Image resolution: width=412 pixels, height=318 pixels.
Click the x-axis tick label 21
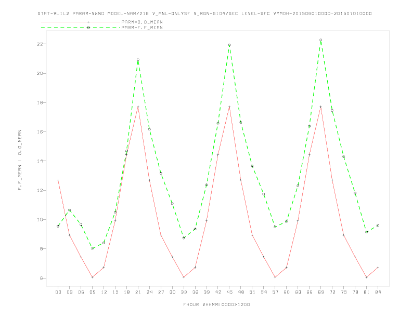(138, 292)
